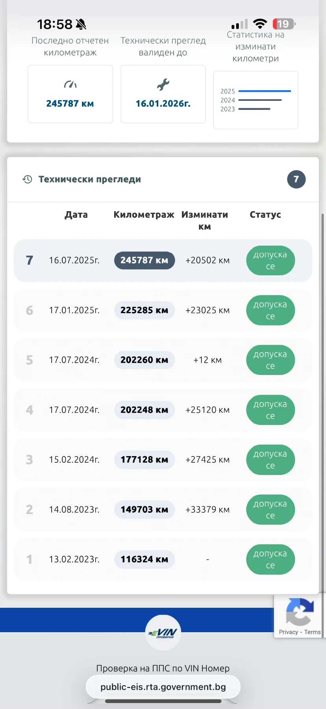The image size is (326, 709).
Task: Tap the 116324 км mileage pill
Action: (x=144, y=559)
